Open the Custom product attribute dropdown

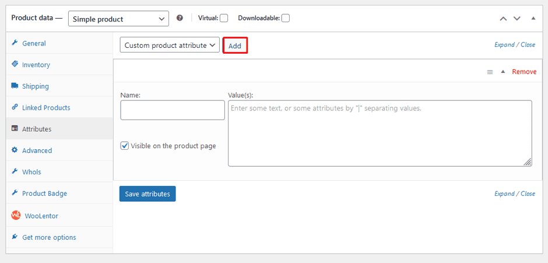(x=170, y=45)
